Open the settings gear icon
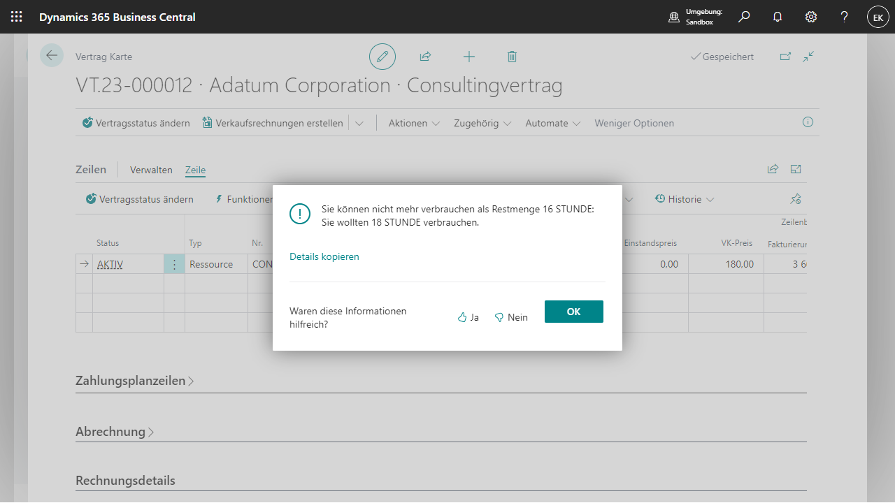Viewport: 895px width, 503px height. pos(811,17)
